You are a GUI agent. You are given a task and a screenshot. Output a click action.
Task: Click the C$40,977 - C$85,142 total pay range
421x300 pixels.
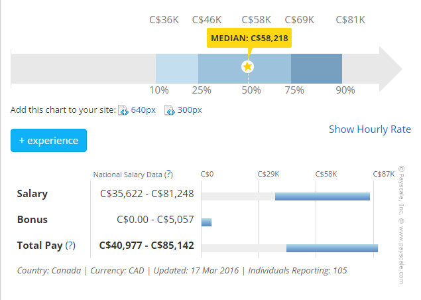pyautogui.click(x=147, y=246)
